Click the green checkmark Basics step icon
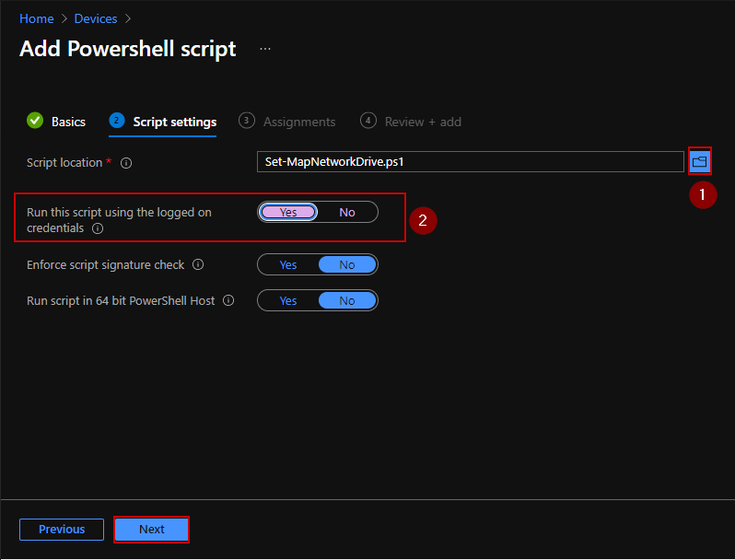The height and width of the screenshot is (560, 735). [35, 121]
